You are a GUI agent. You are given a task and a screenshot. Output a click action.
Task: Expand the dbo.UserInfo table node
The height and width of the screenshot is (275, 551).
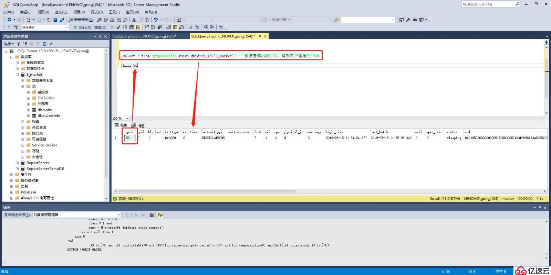coord(28,116)
